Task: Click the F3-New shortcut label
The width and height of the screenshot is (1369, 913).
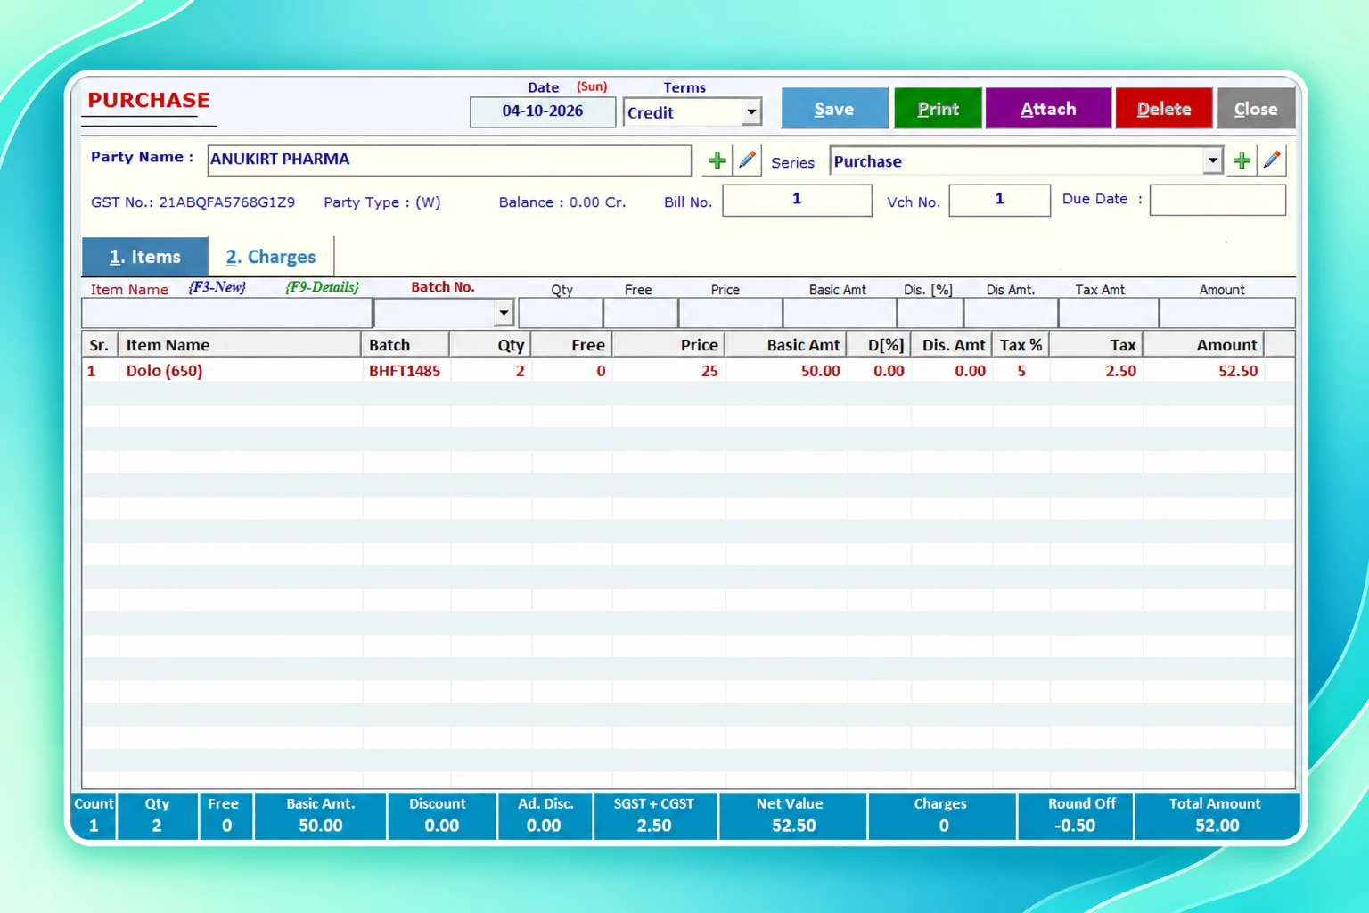Action: 217,287
